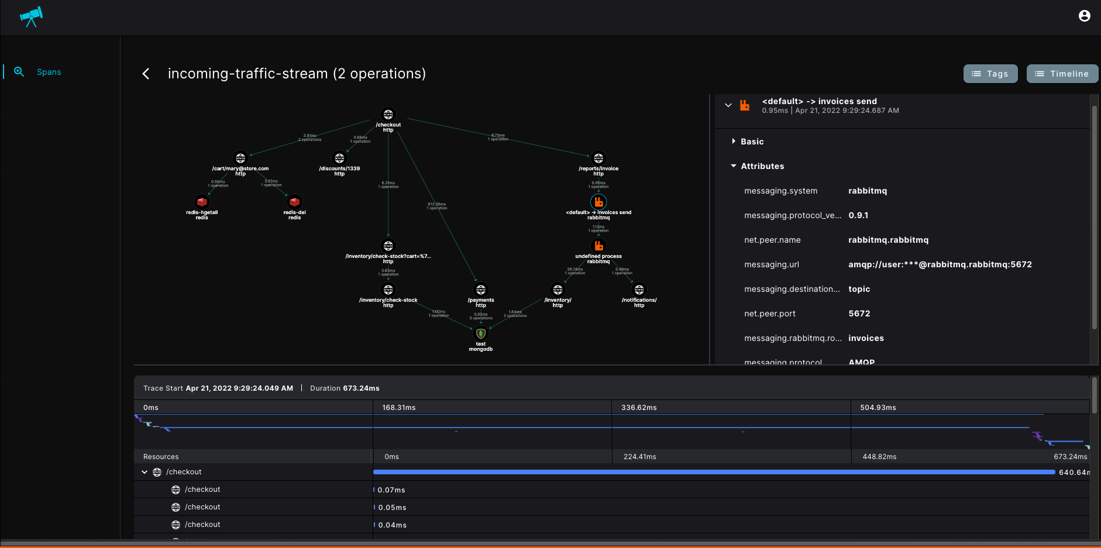Select the /reports/invoice node
Image resolution: width=1101 pixels, height=548 pixels.
[598, 158]
